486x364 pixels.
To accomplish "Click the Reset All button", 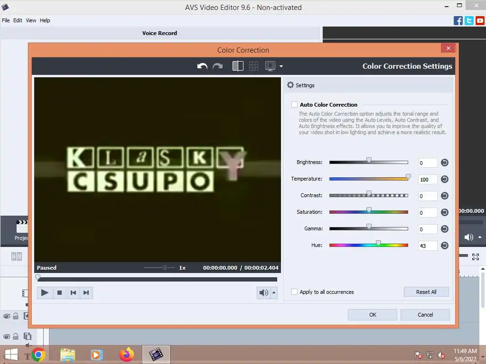I will [x=426, y=292].
